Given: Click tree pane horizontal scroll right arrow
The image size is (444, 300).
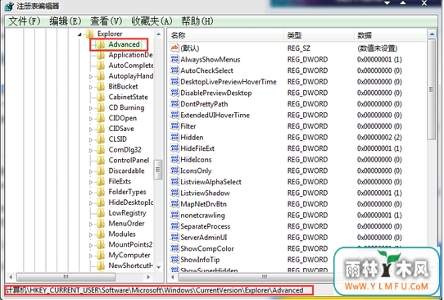Looking at the screenshot, I should [148, 277].
